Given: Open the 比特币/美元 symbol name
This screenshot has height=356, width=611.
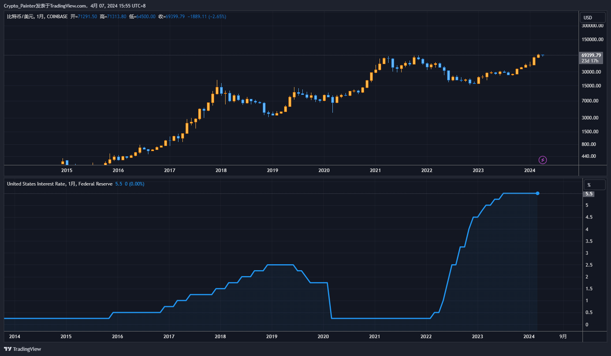Looking at the screenshot, I should [21, 16].
